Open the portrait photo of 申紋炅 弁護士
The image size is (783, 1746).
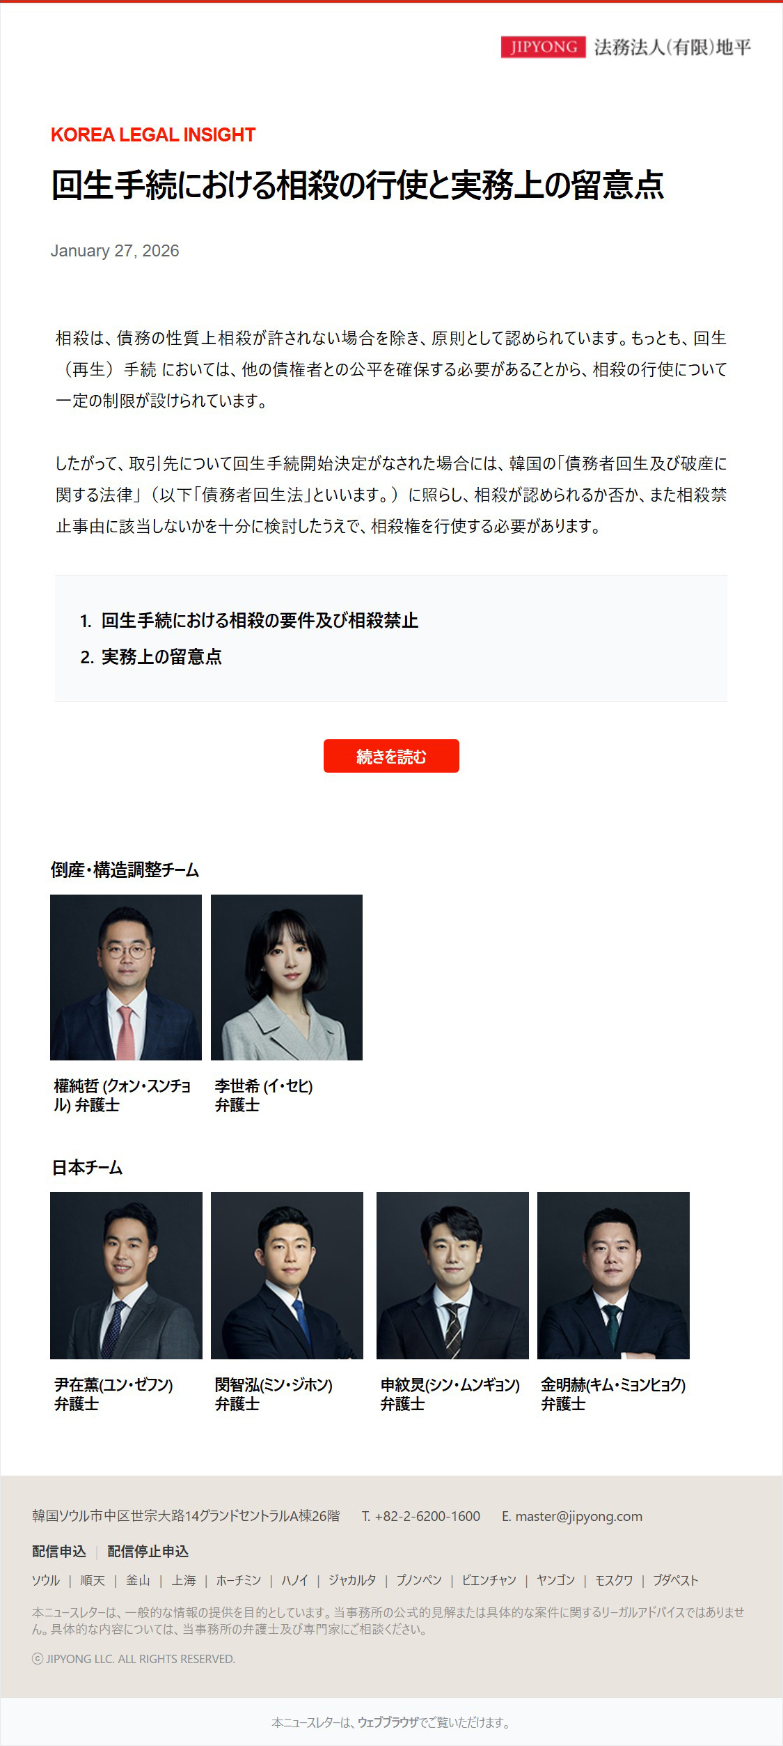click(452, 1276)
